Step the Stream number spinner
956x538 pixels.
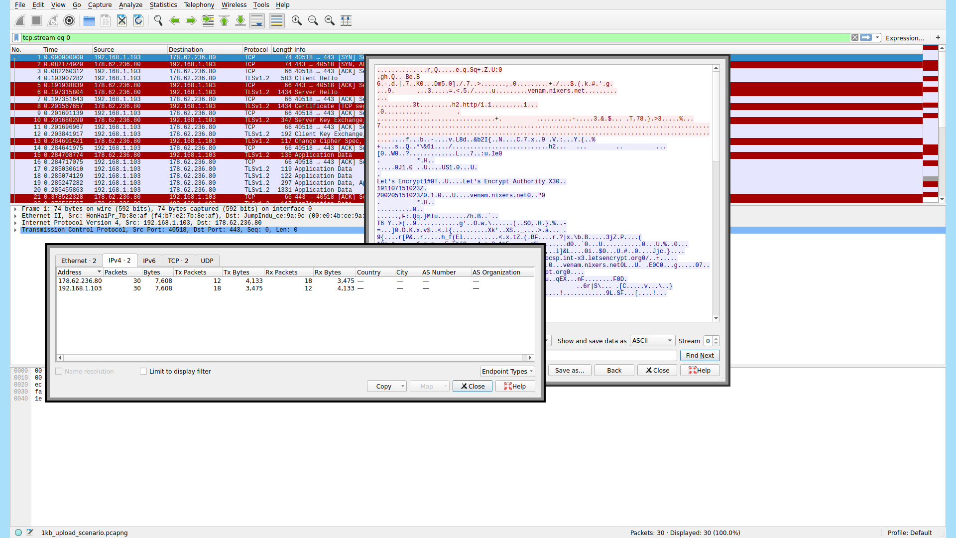pyautogui.click(x=716, y=341)
